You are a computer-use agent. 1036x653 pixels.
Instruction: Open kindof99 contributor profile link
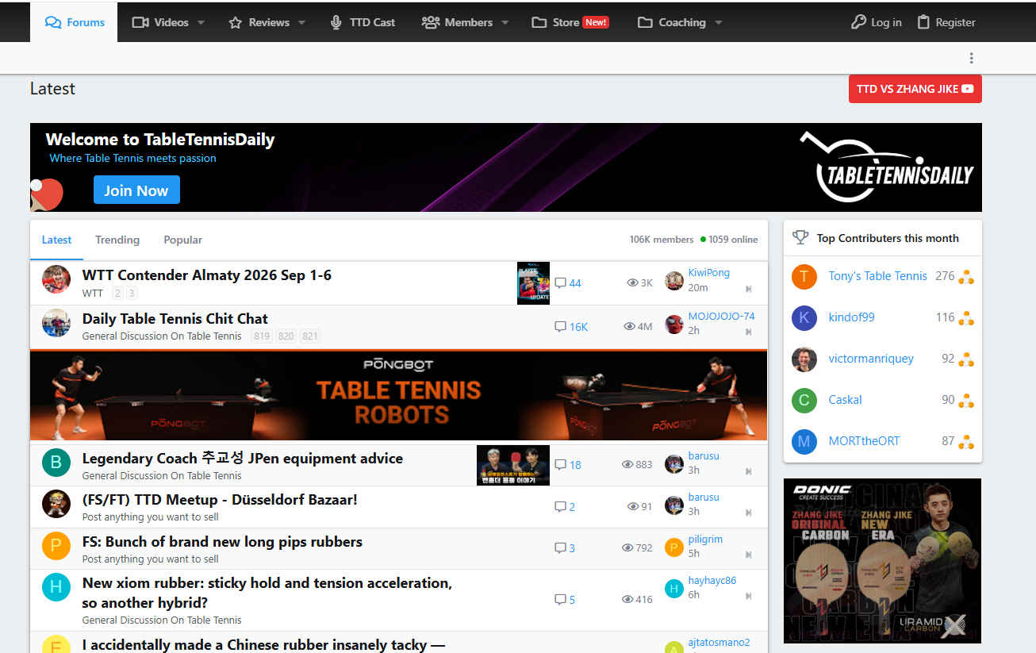(x=851, y=317)
